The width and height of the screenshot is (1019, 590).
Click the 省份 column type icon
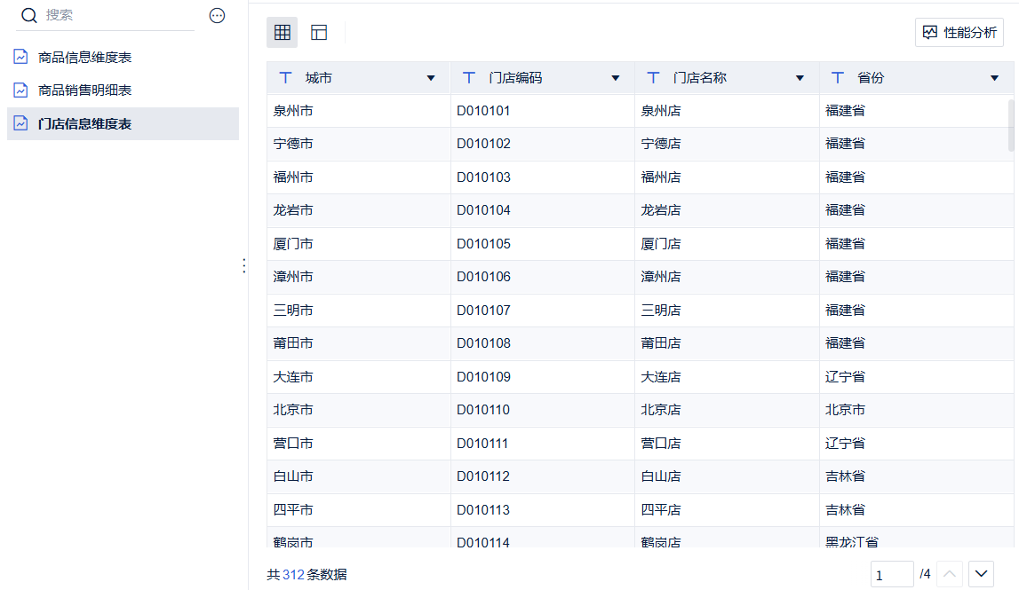point(837,78)
